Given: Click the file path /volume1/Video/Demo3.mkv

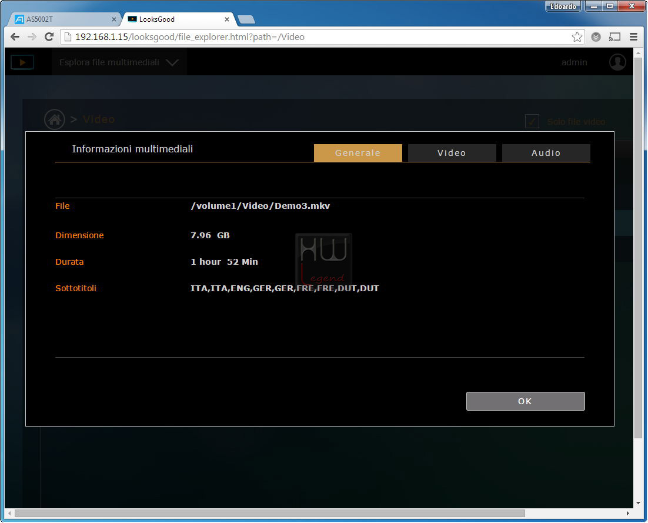Looking at the screenshot, I should (x=260, y=206).
